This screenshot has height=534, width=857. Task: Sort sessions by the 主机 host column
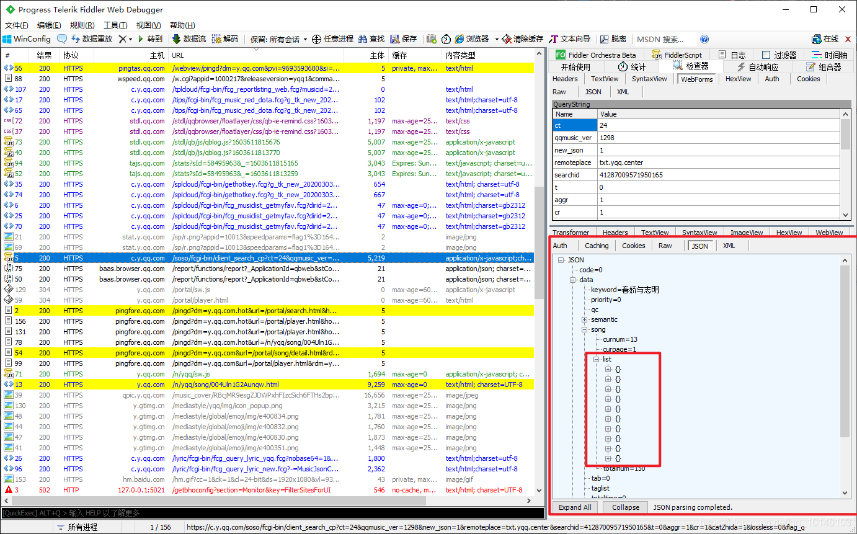131,55
